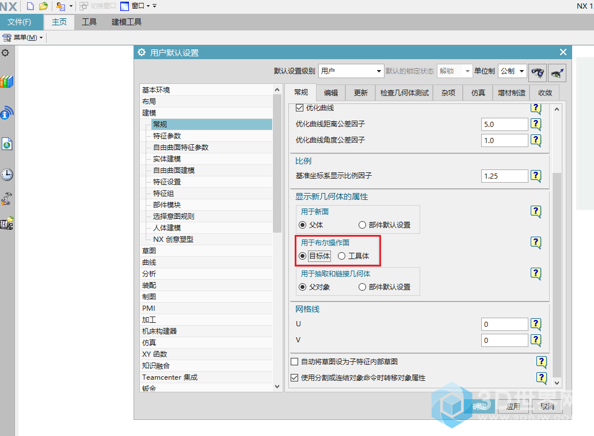Collapse the 建模 tree node
The width and height of the screenshot is (594, 436).
149,113
